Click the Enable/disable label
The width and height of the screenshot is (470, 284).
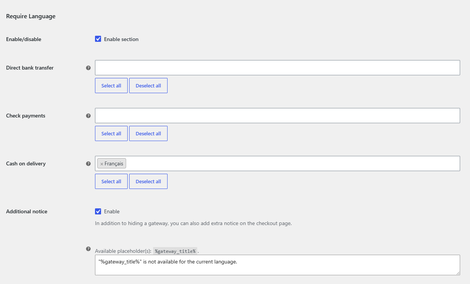pyautogui.click(x=24, y=39)
